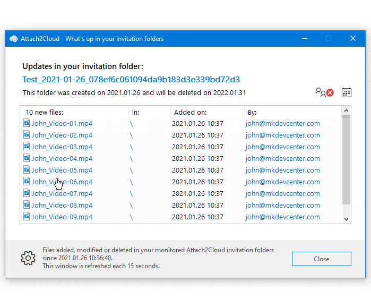Click the file list vertical scrollbar thumb
The height and width of the screenshot is (308, 371).
[x=346, y=159]
